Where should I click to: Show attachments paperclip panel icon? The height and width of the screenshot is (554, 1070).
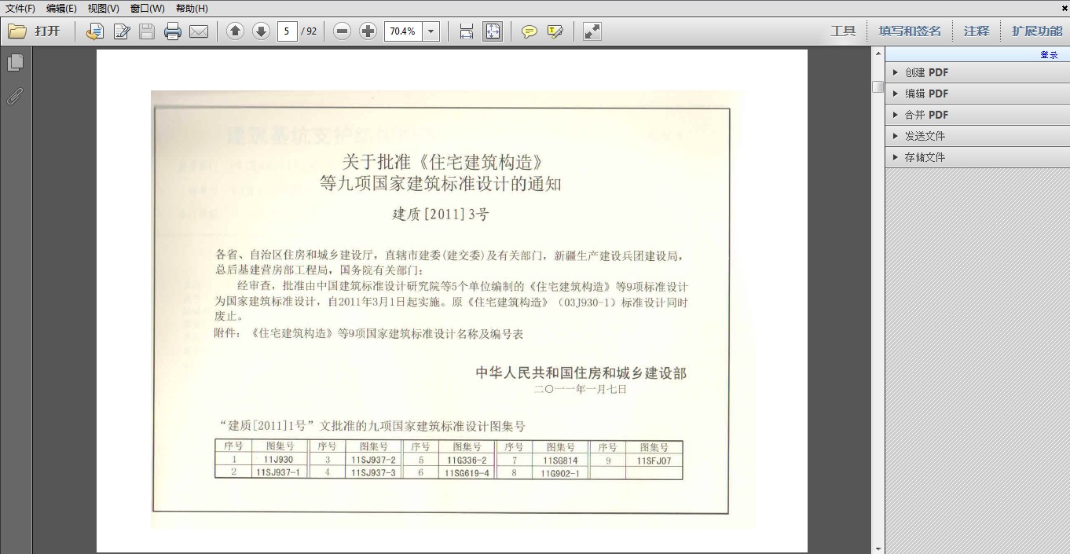coord(15,96)
